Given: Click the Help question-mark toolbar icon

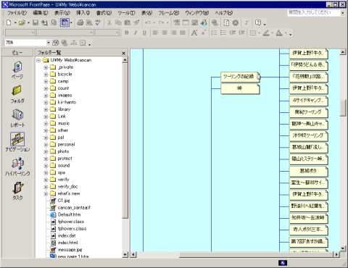Looking at the screenshot, I should click(258, 22).
